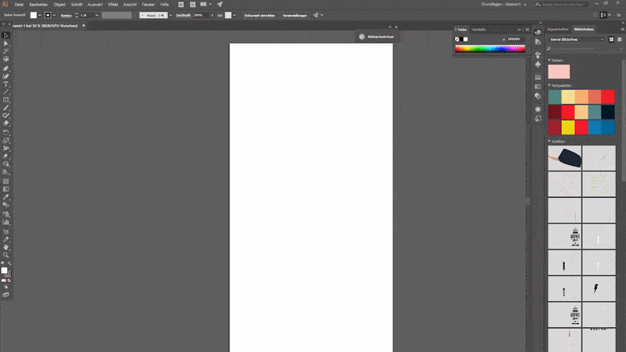Select the Rectangle tool

pos(6,100)
